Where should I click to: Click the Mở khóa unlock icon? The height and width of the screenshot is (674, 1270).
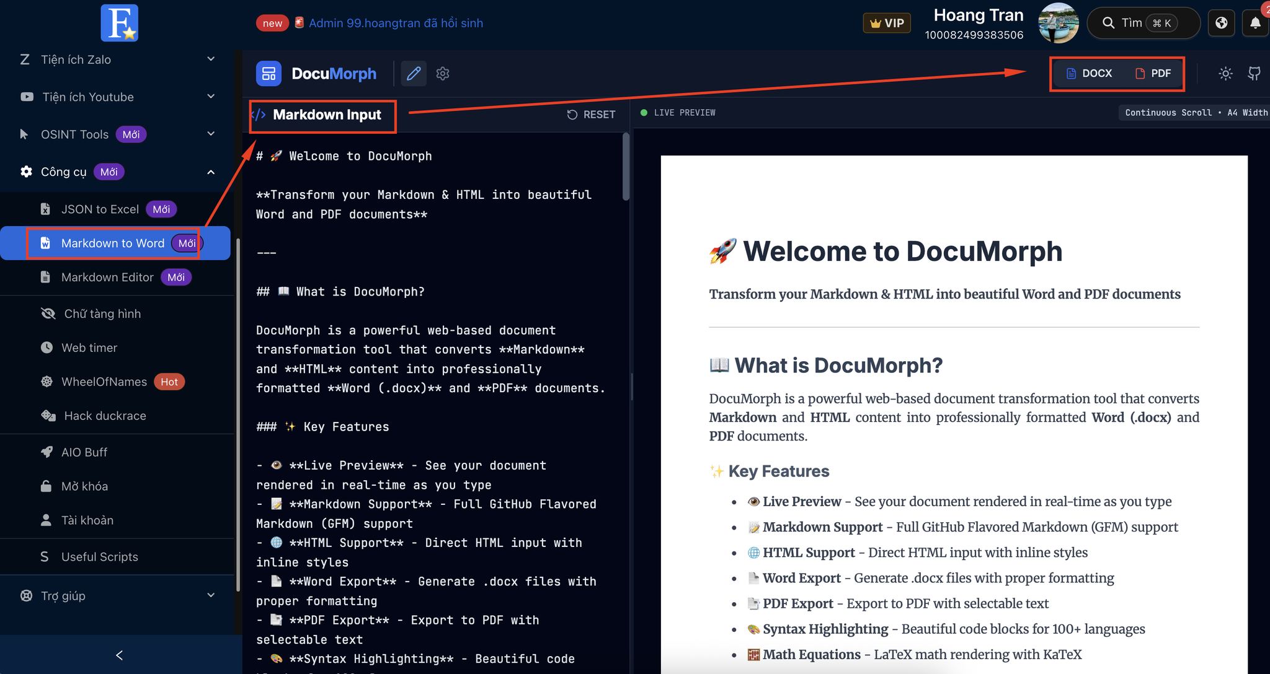[x=46, y=486]
